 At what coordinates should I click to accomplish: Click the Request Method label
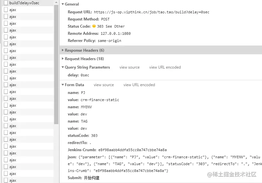pyautogui.click(x=83, y=19)
